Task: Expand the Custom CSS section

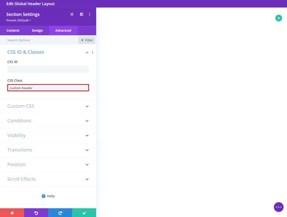Action: [x=87, y=106]
